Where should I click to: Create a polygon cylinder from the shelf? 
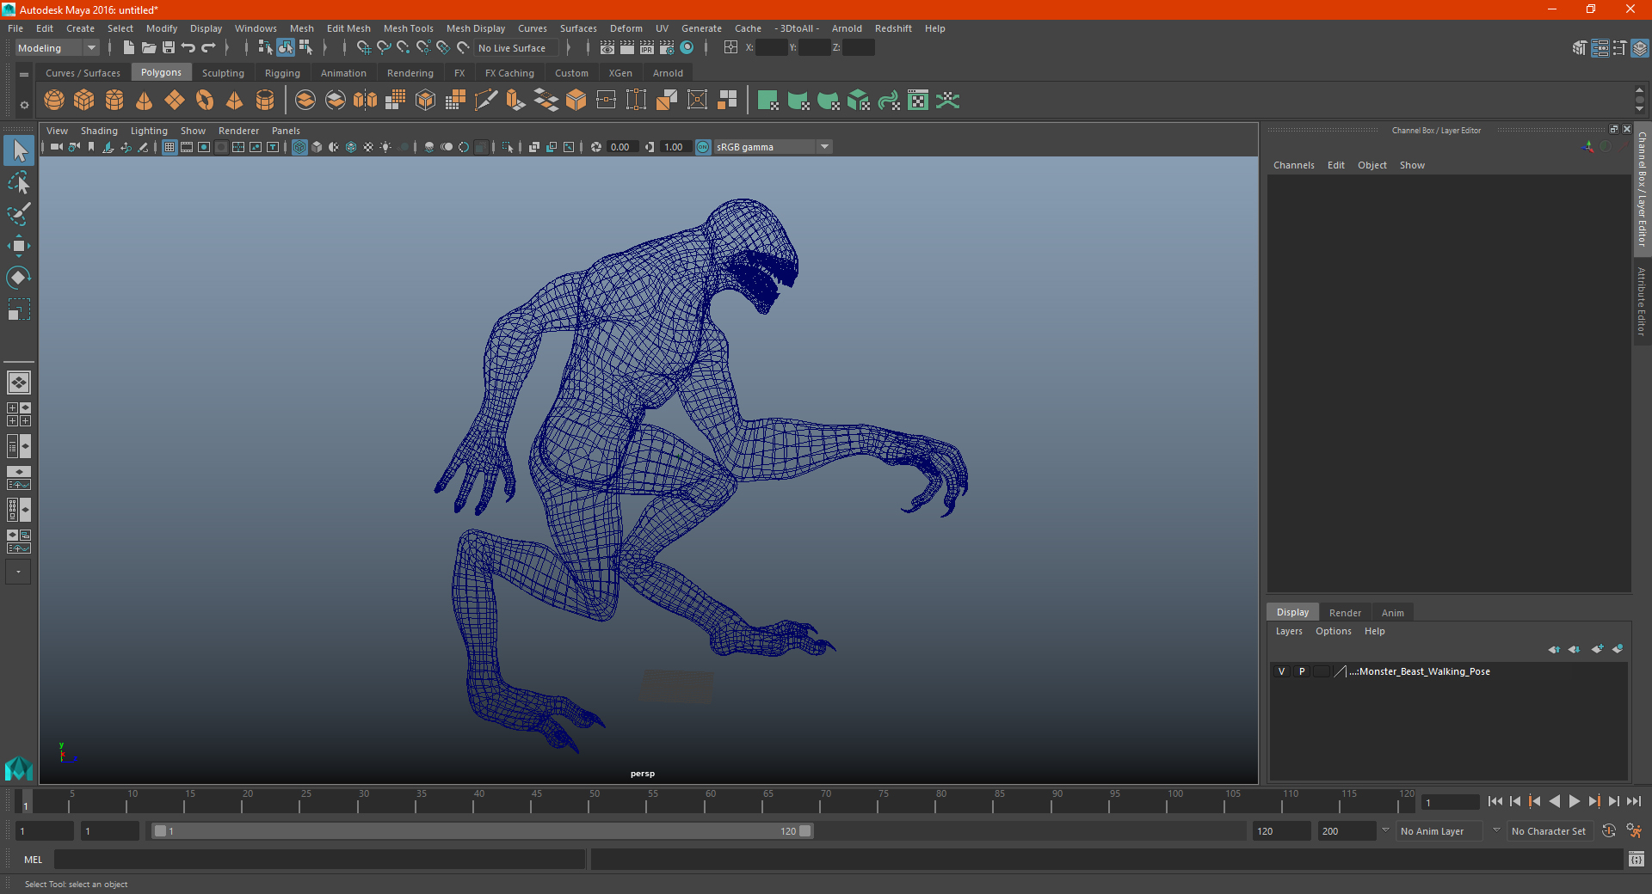(x=114, y=101)
